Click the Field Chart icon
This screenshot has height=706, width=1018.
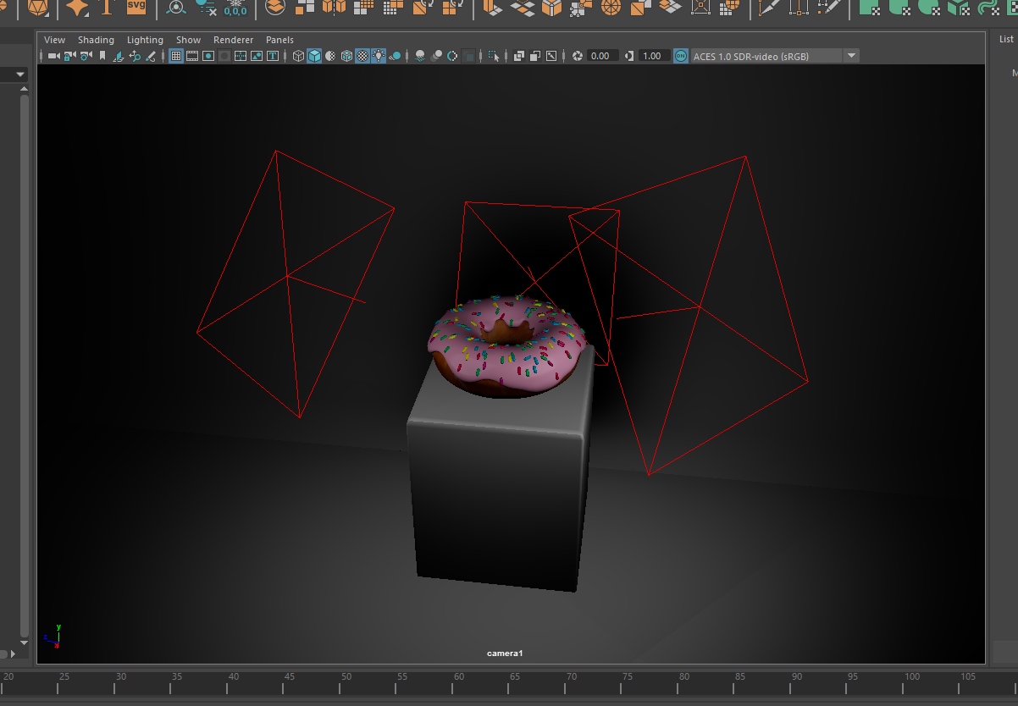(241, 56)
